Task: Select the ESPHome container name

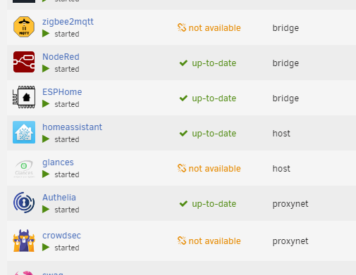Action: coord(62,92)
